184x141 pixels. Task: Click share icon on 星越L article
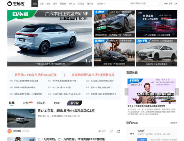[x=119, y=131]
